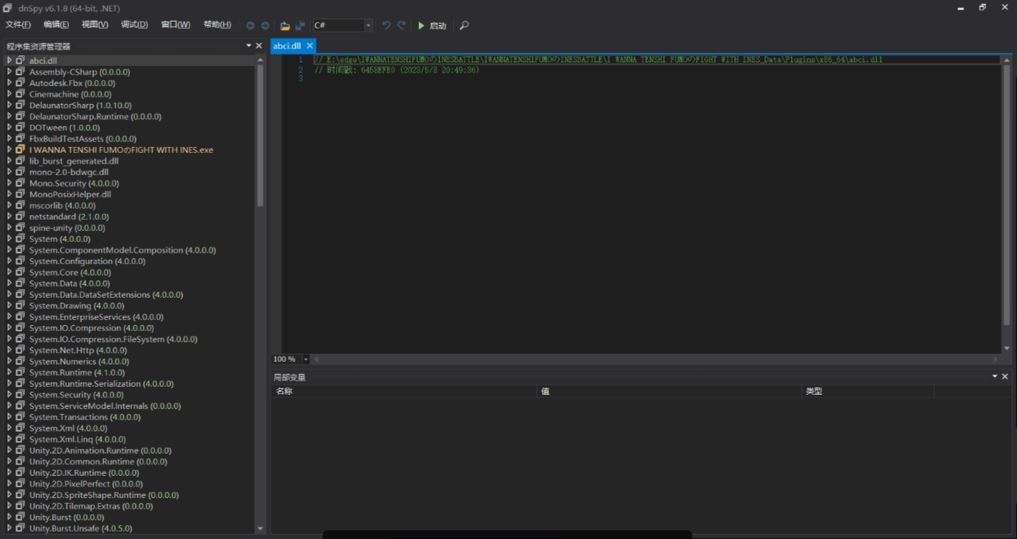The image size is (1017, 539).
Task: Close the 程序集资源管理器 panel
Action: click(259, 46)
